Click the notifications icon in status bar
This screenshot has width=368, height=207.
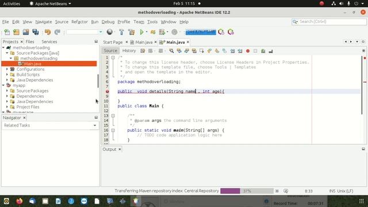pyautogui.click(x=286, y=191)
